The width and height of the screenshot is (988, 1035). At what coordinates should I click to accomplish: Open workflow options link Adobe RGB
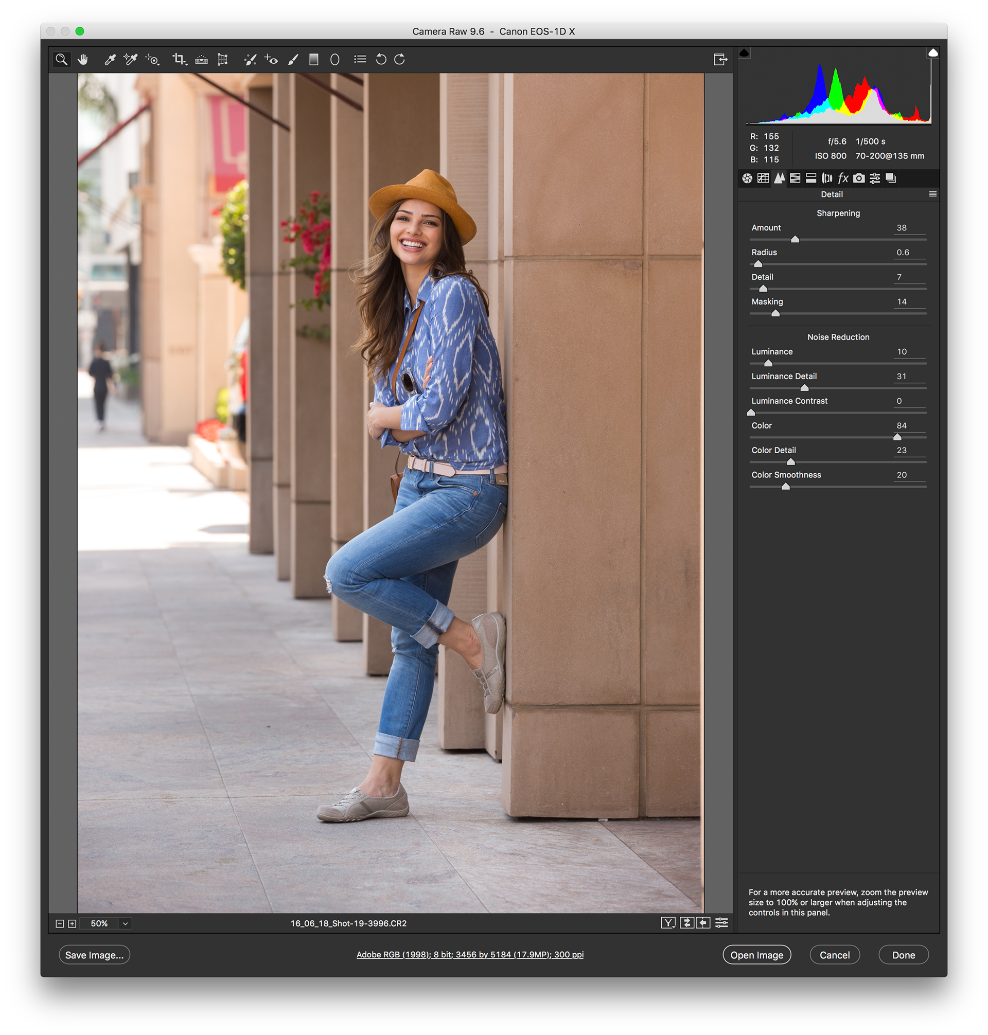pos(470,954)
